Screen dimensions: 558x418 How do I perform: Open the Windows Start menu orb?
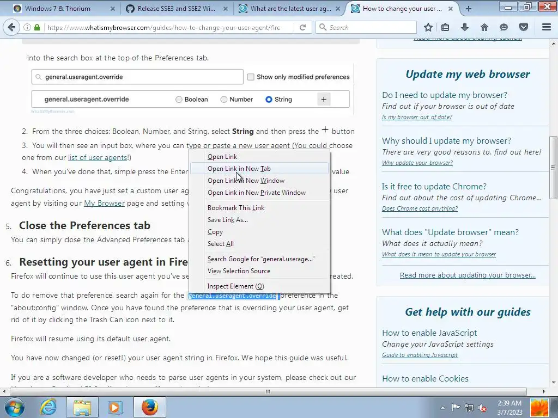[x=15, y=407]
